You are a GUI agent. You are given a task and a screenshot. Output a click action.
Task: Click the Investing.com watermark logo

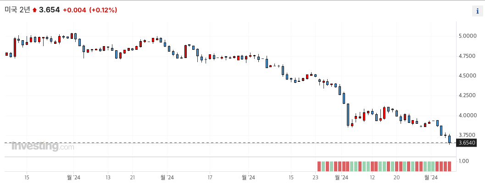pos(43,146)
